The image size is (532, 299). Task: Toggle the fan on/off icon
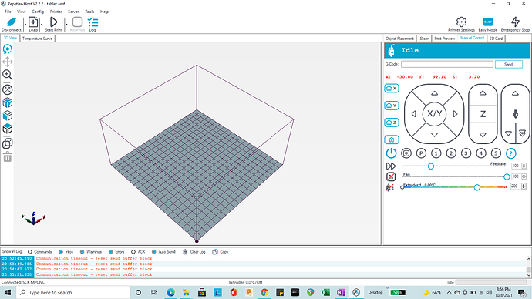(x=391, y=176)
